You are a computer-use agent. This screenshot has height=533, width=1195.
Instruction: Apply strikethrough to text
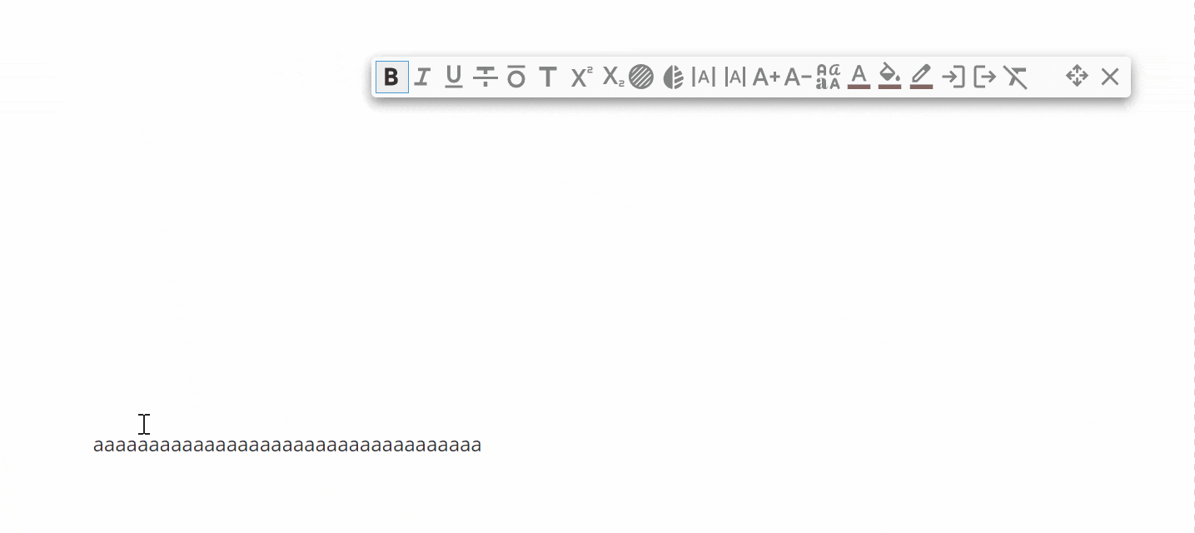coord(485,77)
